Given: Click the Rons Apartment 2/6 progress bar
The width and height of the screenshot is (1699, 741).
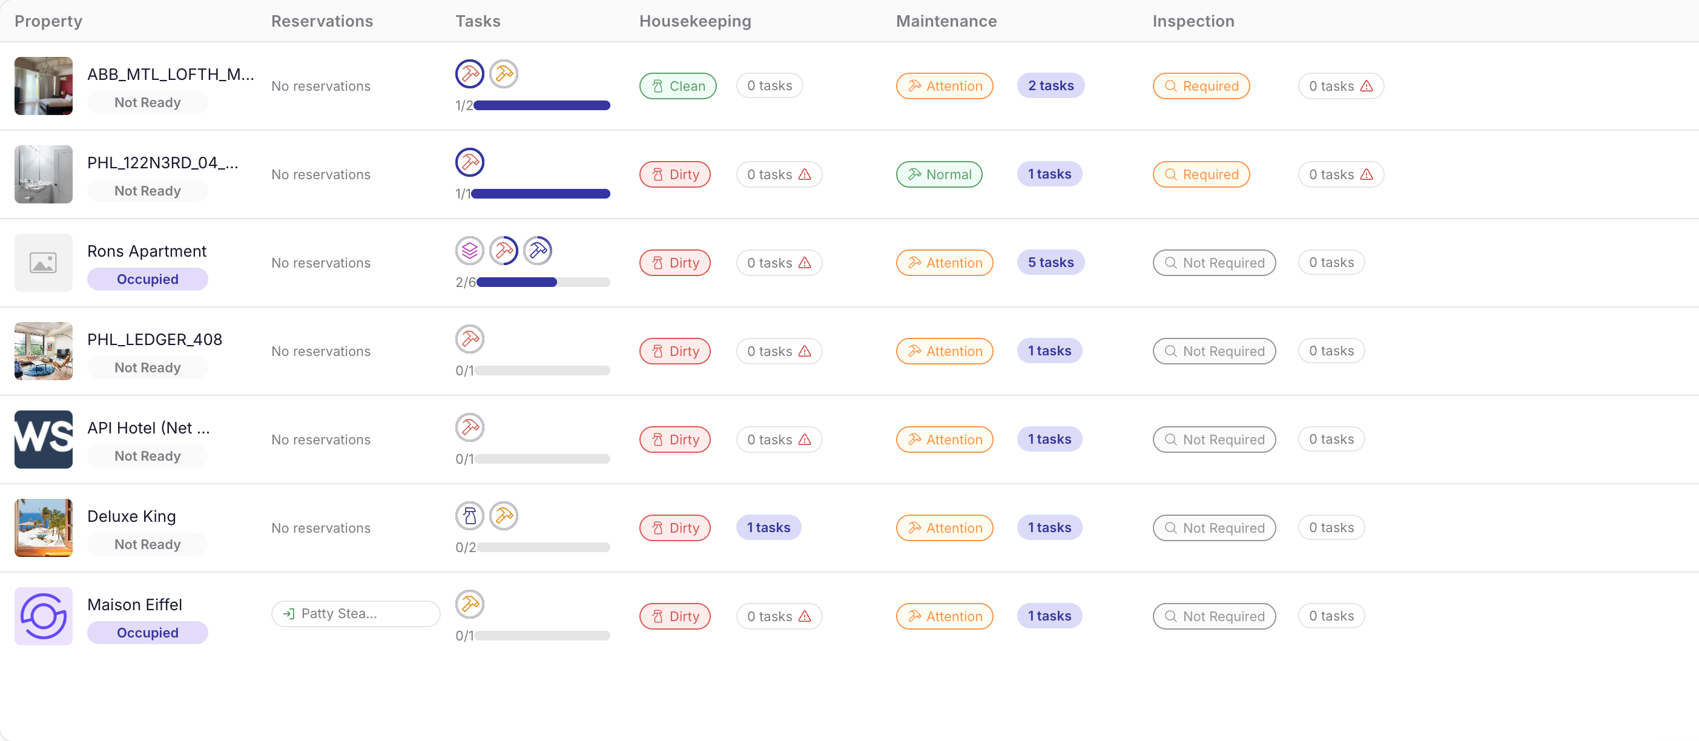Looking at the screenshot, I should (x=543, y=282).
